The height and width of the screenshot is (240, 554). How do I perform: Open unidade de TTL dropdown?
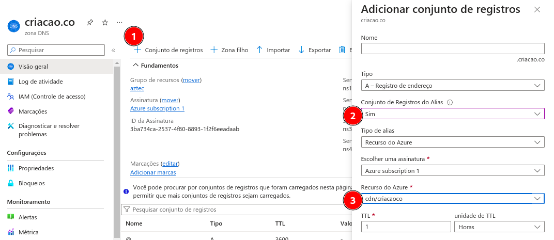point(499,227)
